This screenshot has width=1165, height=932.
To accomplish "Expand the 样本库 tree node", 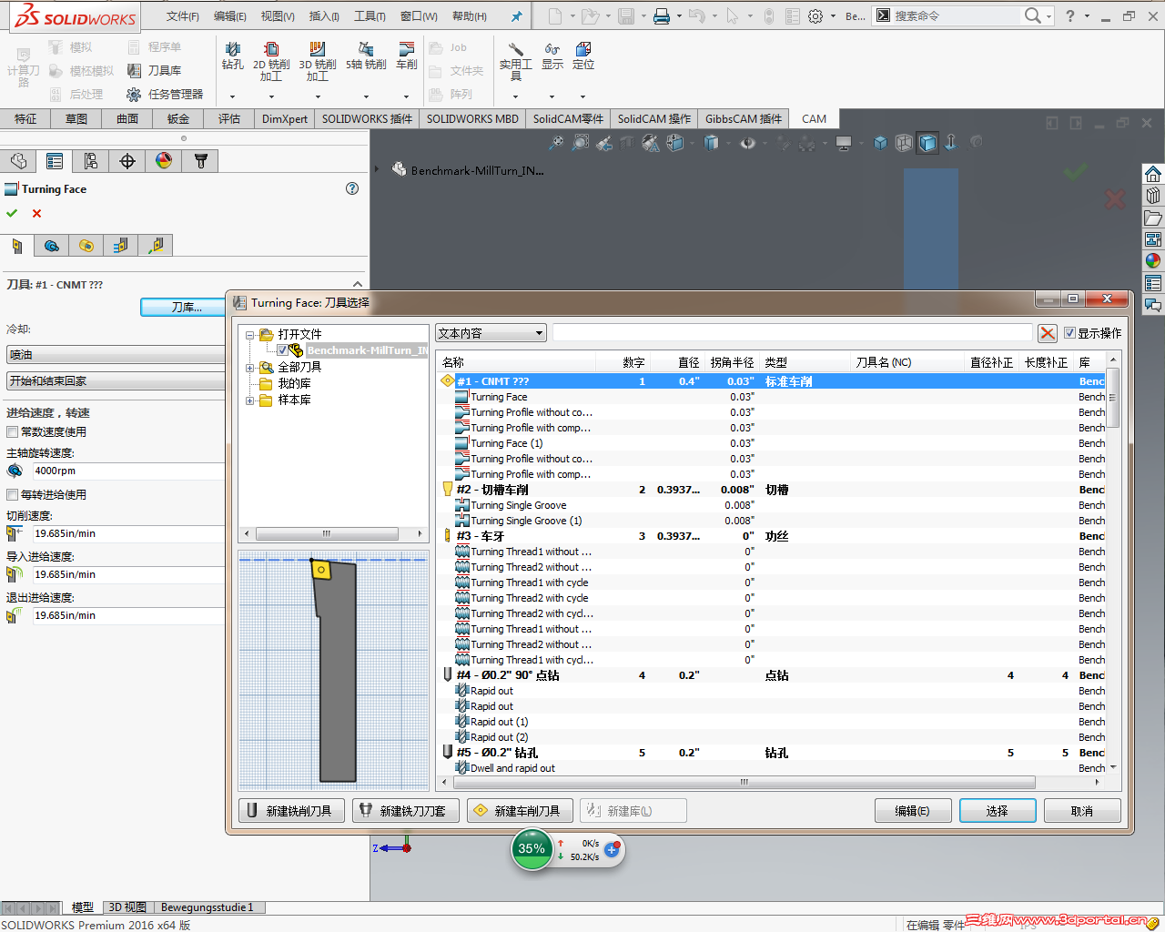I will pyautogui.click(x=250, y=400).
